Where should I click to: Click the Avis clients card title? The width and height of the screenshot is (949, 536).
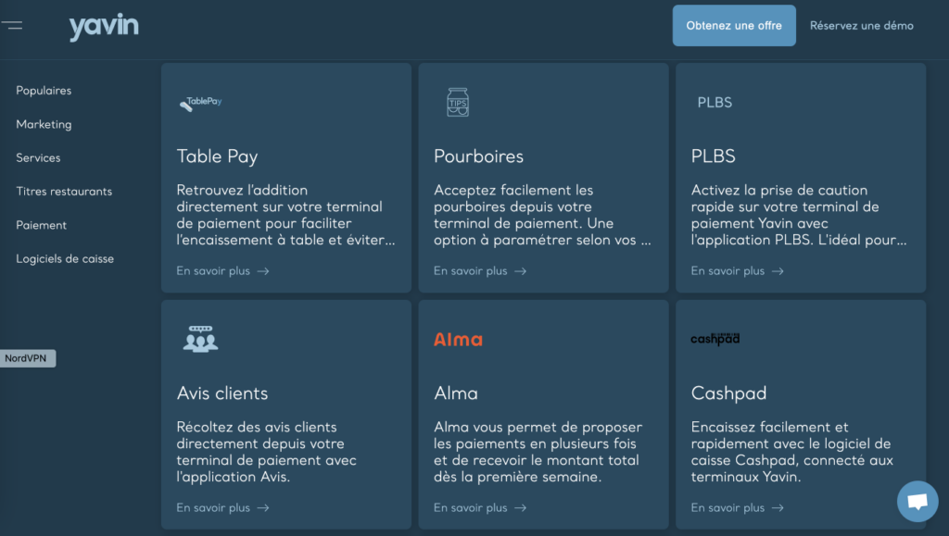[222, 393]
